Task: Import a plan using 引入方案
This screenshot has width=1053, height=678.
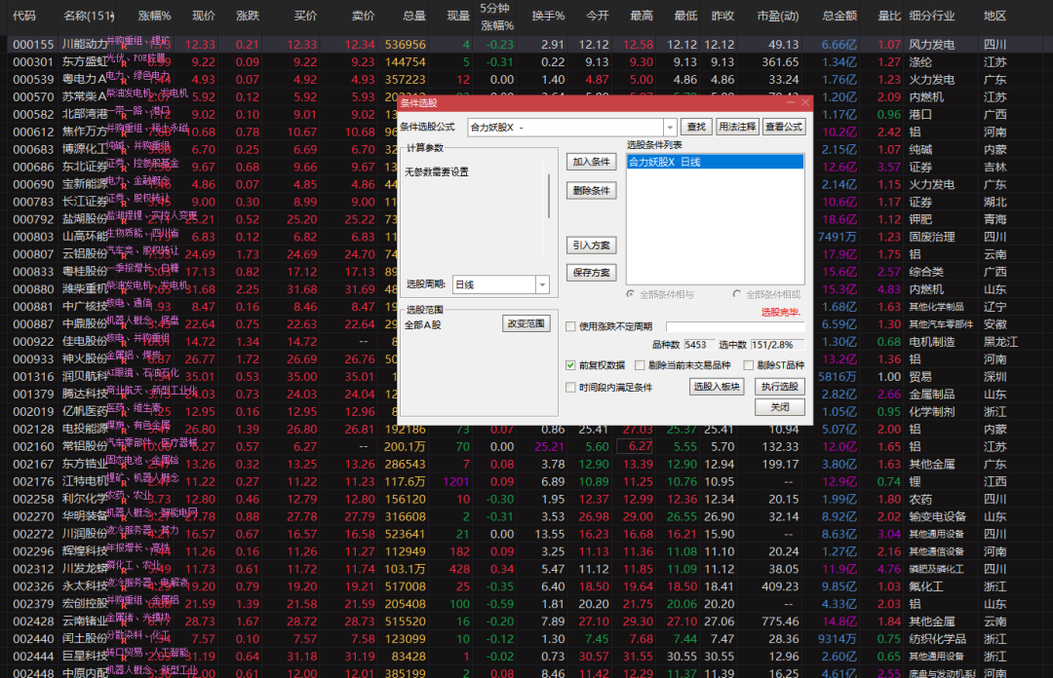Action: [591, 246]
